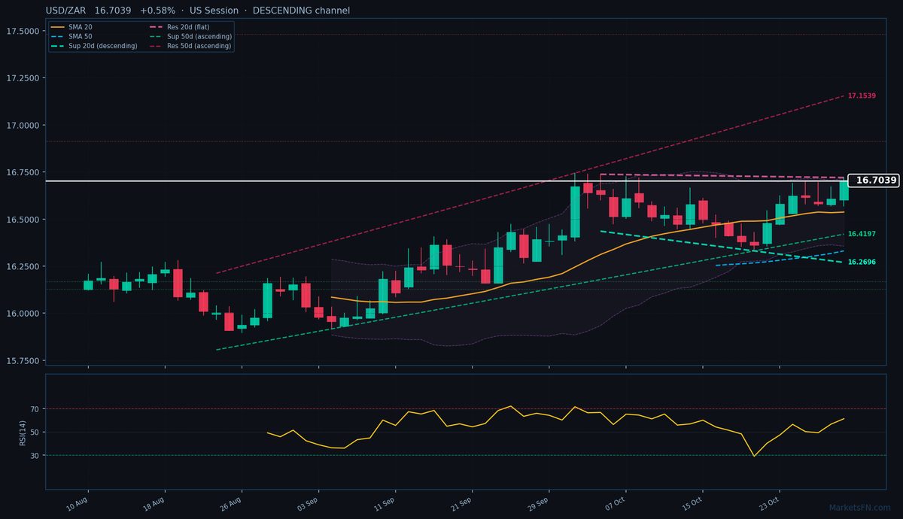Click the 16.7500 price axis label
Viewport: 903px width, 519px height.
point(23,172)
